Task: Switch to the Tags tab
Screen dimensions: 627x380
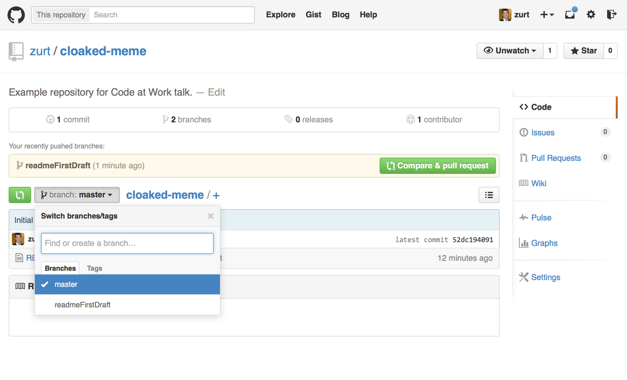Action: click(94, 268)
